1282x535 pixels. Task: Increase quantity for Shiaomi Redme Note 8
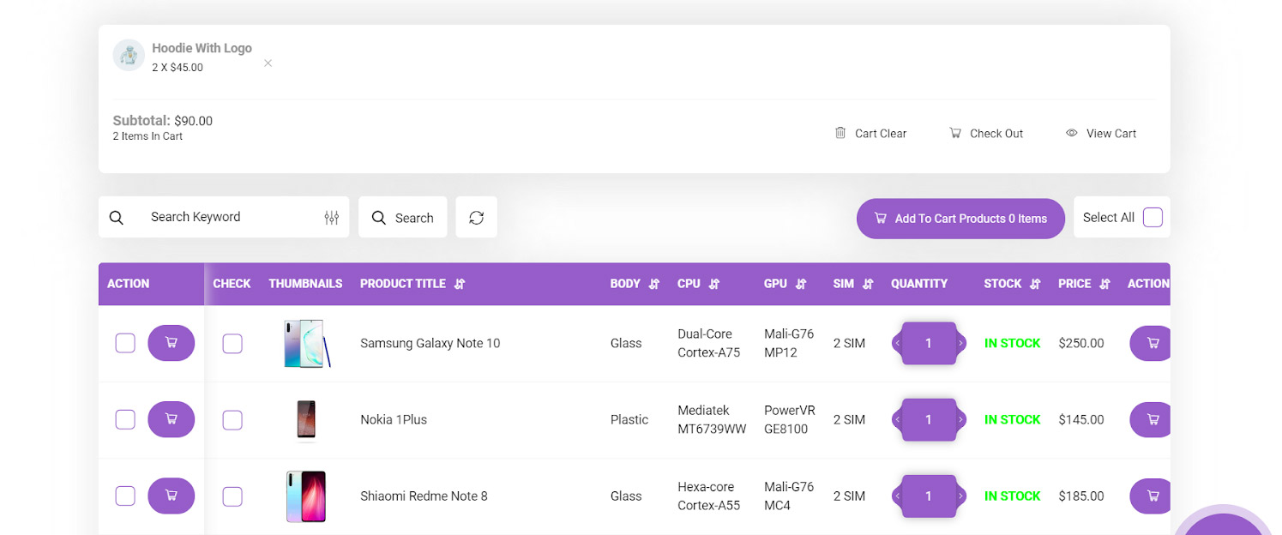[x=961, y=496]
